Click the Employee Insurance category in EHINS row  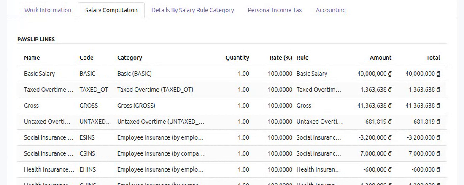pos(161,169)
